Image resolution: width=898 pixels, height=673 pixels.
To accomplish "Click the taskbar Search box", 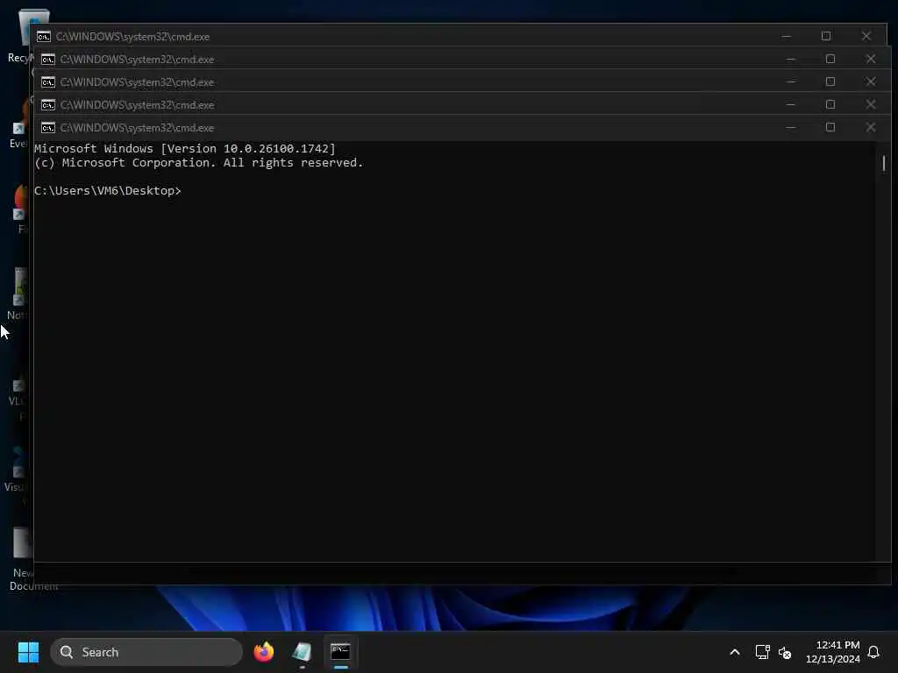I will click(146, 652).
